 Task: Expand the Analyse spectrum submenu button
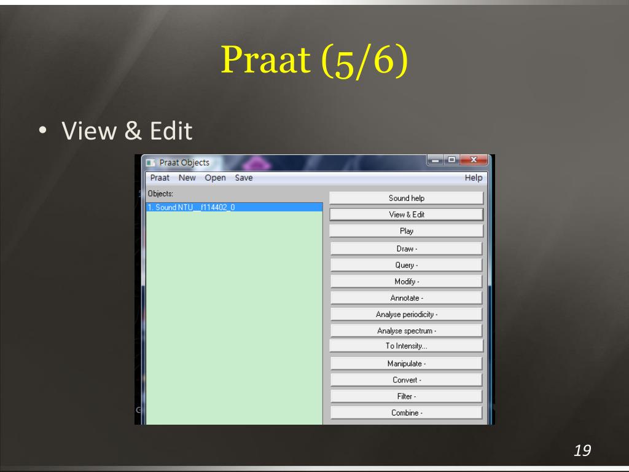407,331
